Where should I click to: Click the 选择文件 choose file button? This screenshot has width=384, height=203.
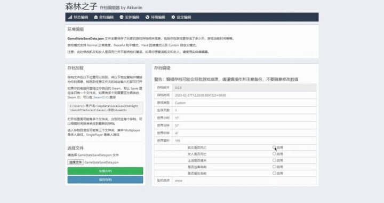[x=75, y=162]
